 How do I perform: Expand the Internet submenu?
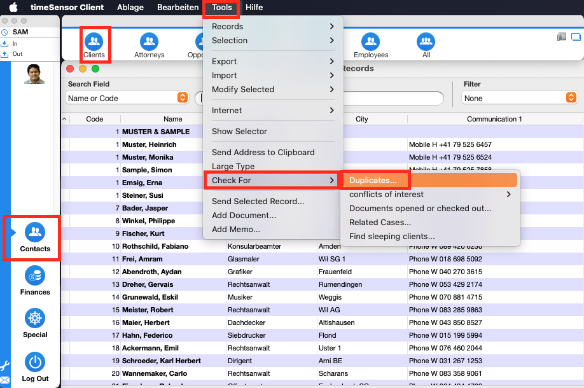(273, 110)
